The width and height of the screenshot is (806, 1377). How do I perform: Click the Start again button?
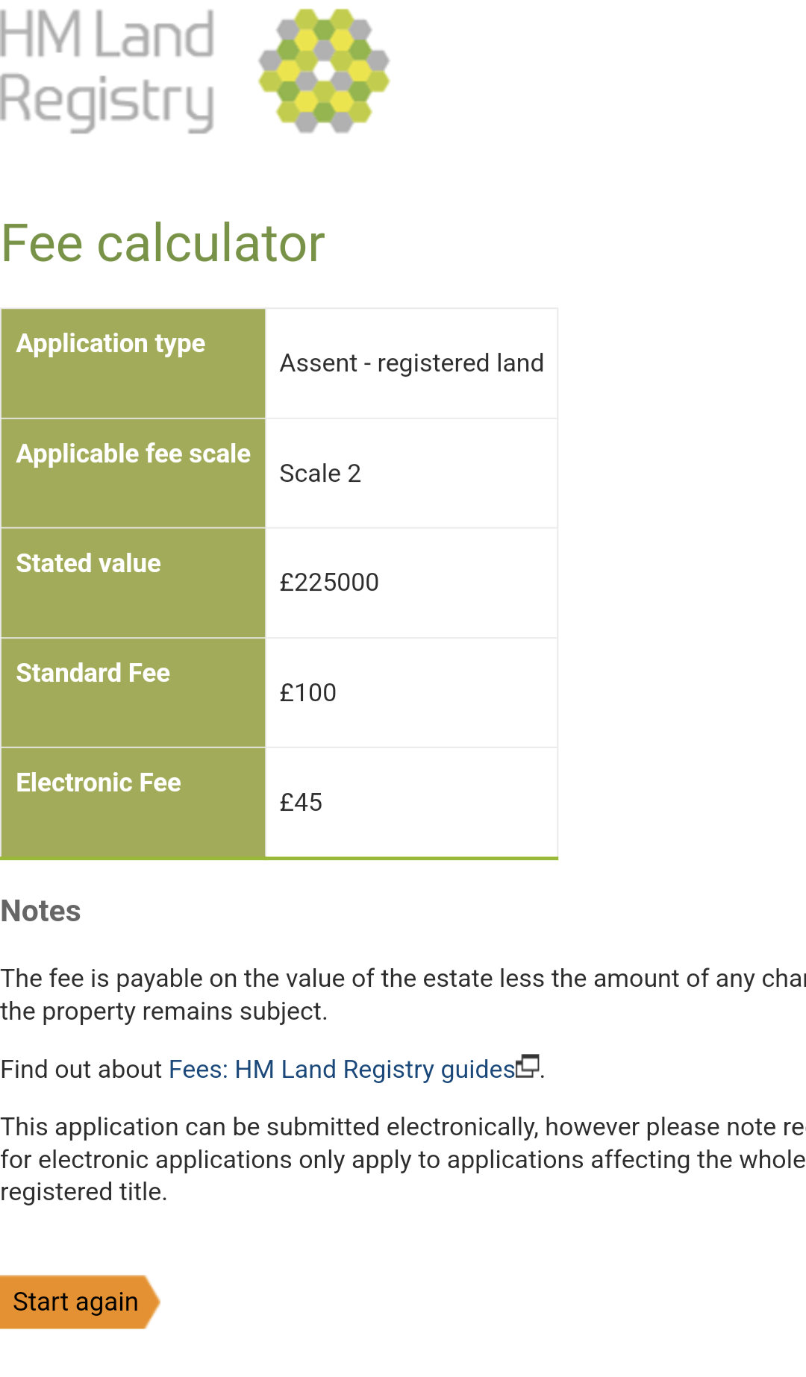[x=79, y=1302]
